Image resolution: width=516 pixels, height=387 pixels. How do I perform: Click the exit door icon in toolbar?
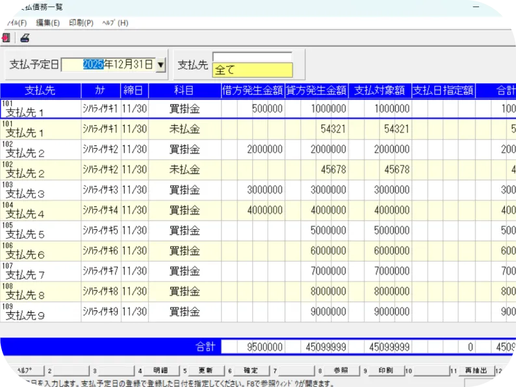tap(5, 38)
